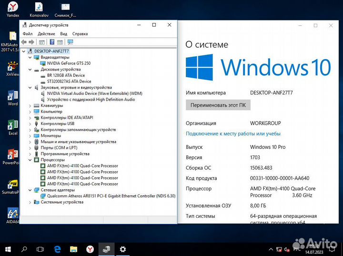Open the Файл menu
Screen dimensions: 343x256
click(28, 34)
